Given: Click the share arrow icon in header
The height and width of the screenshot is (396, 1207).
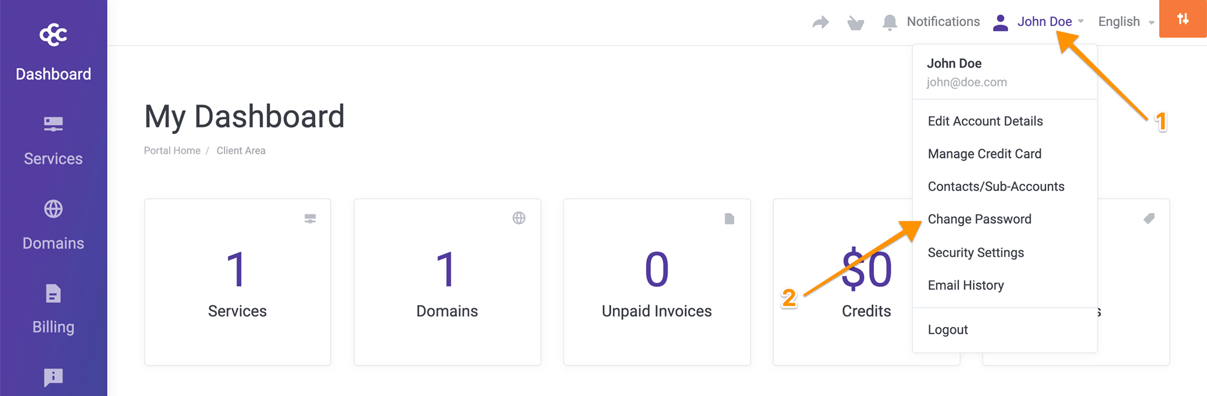Looking at the screenshot, I should (x=820, y=22).
